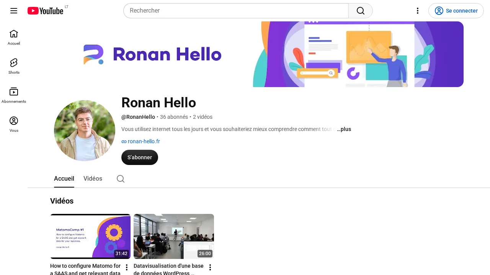Go to Accueil in the sidebar

click(14, 37)
